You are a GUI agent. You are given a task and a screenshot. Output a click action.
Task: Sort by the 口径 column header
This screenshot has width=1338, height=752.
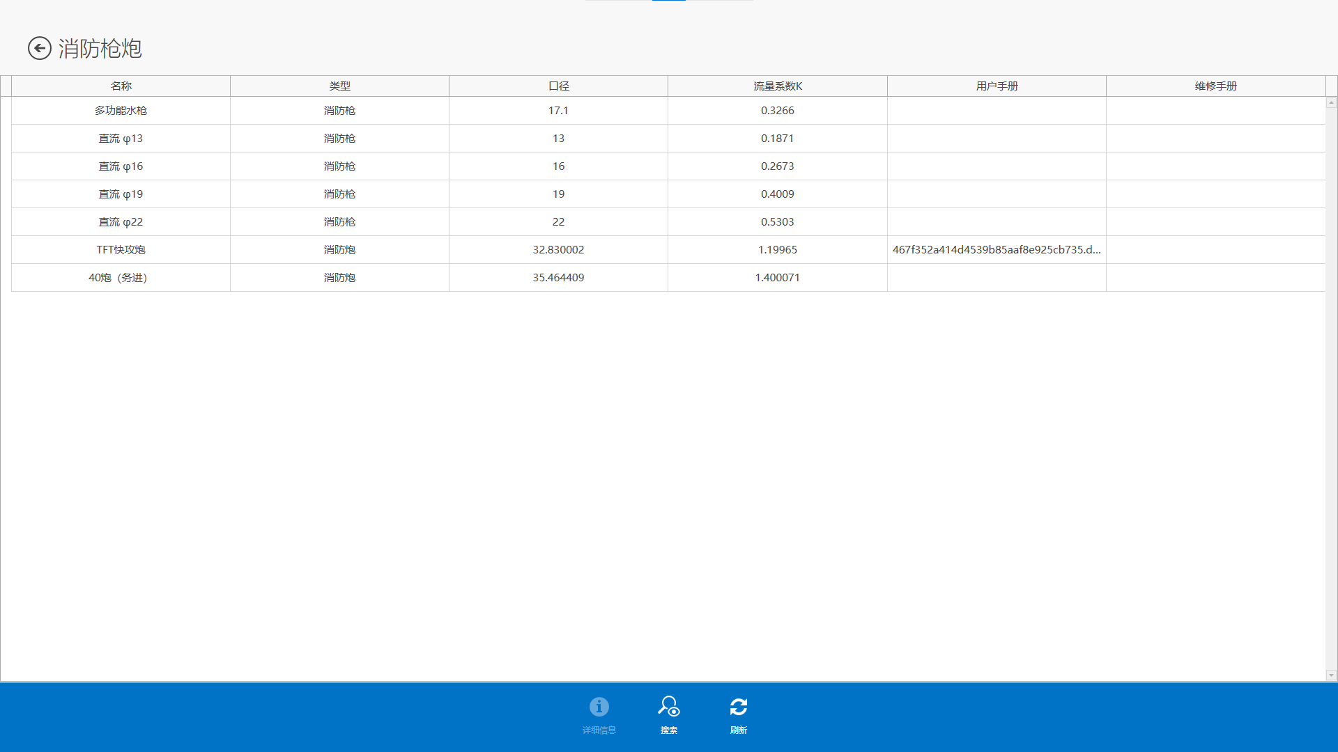point(559,86)
